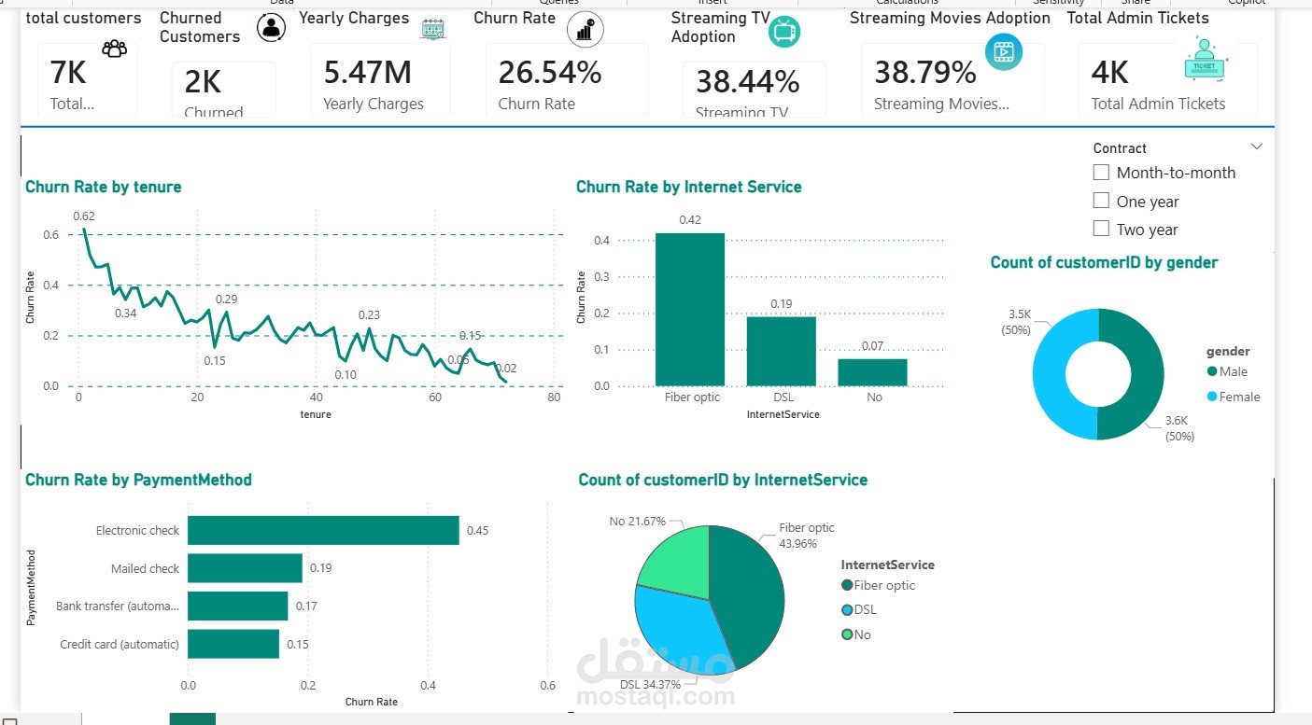Image resolution: width=1312 pixels, height=725 pixels.
Task: Click the churn rate bar chart icon
Action: pos(585,31)
